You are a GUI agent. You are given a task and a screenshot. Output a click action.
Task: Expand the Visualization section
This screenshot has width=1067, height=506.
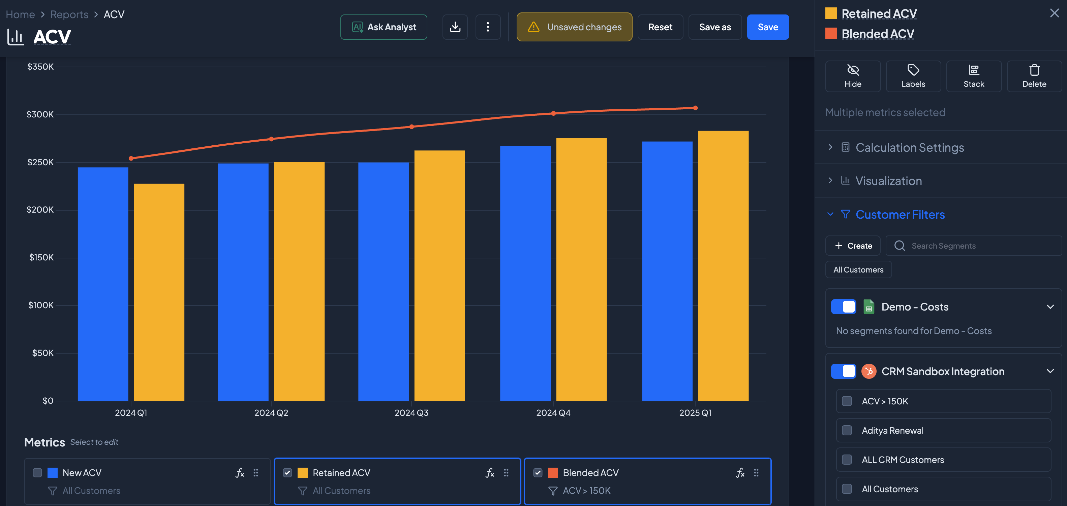[888, 181]
